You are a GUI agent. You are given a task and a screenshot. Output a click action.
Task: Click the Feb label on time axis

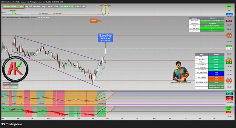click(x=63, y=118)
